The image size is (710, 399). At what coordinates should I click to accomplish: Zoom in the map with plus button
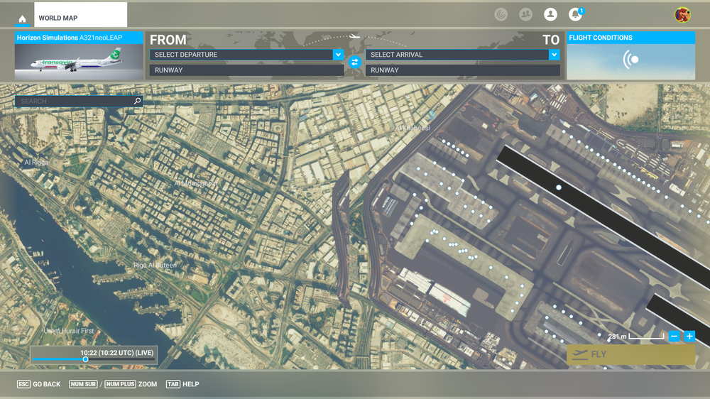pos(689,337)
